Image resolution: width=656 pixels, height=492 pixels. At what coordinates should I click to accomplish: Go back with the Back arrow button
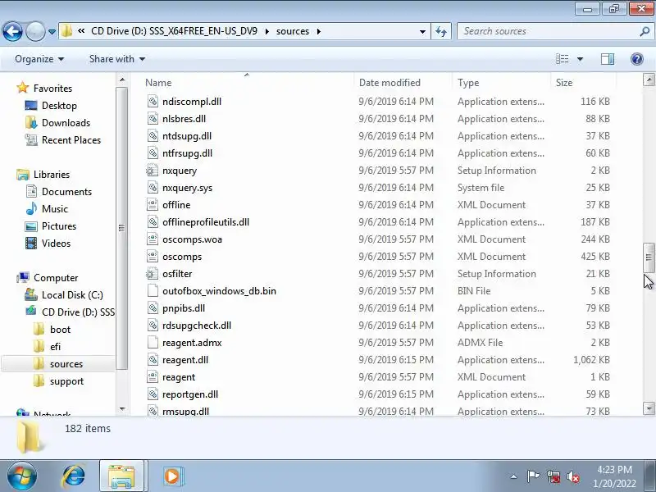[x=12, y=31]
